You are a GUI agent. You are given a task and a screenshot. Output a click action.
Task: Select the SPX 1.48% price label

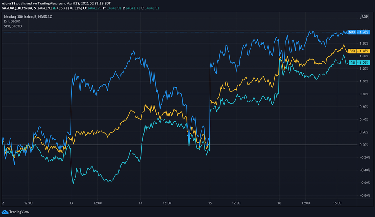(359, 51)
